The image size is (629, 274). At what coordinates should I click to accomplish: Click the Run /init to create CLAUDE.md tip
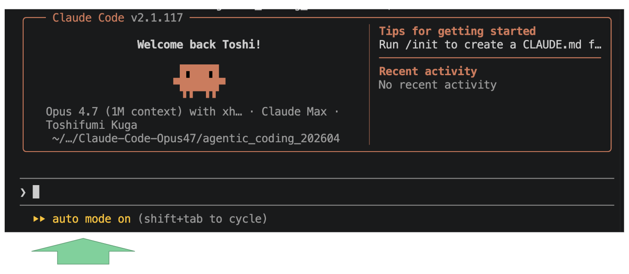click(490, 45)
